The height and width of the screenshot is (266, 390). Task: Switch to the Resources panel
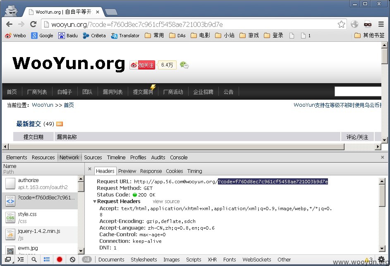43,158
